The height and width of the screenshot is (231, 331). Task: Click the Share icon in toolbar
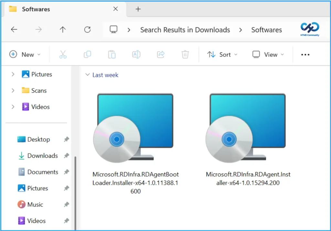tap(161, 54)
